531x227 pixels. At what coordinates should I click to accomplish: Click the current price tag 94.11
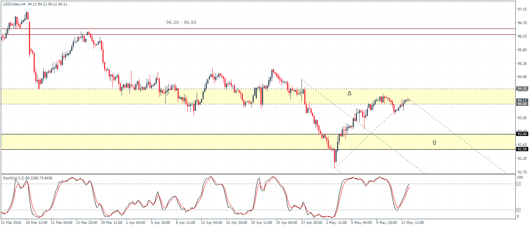[522, 100]
